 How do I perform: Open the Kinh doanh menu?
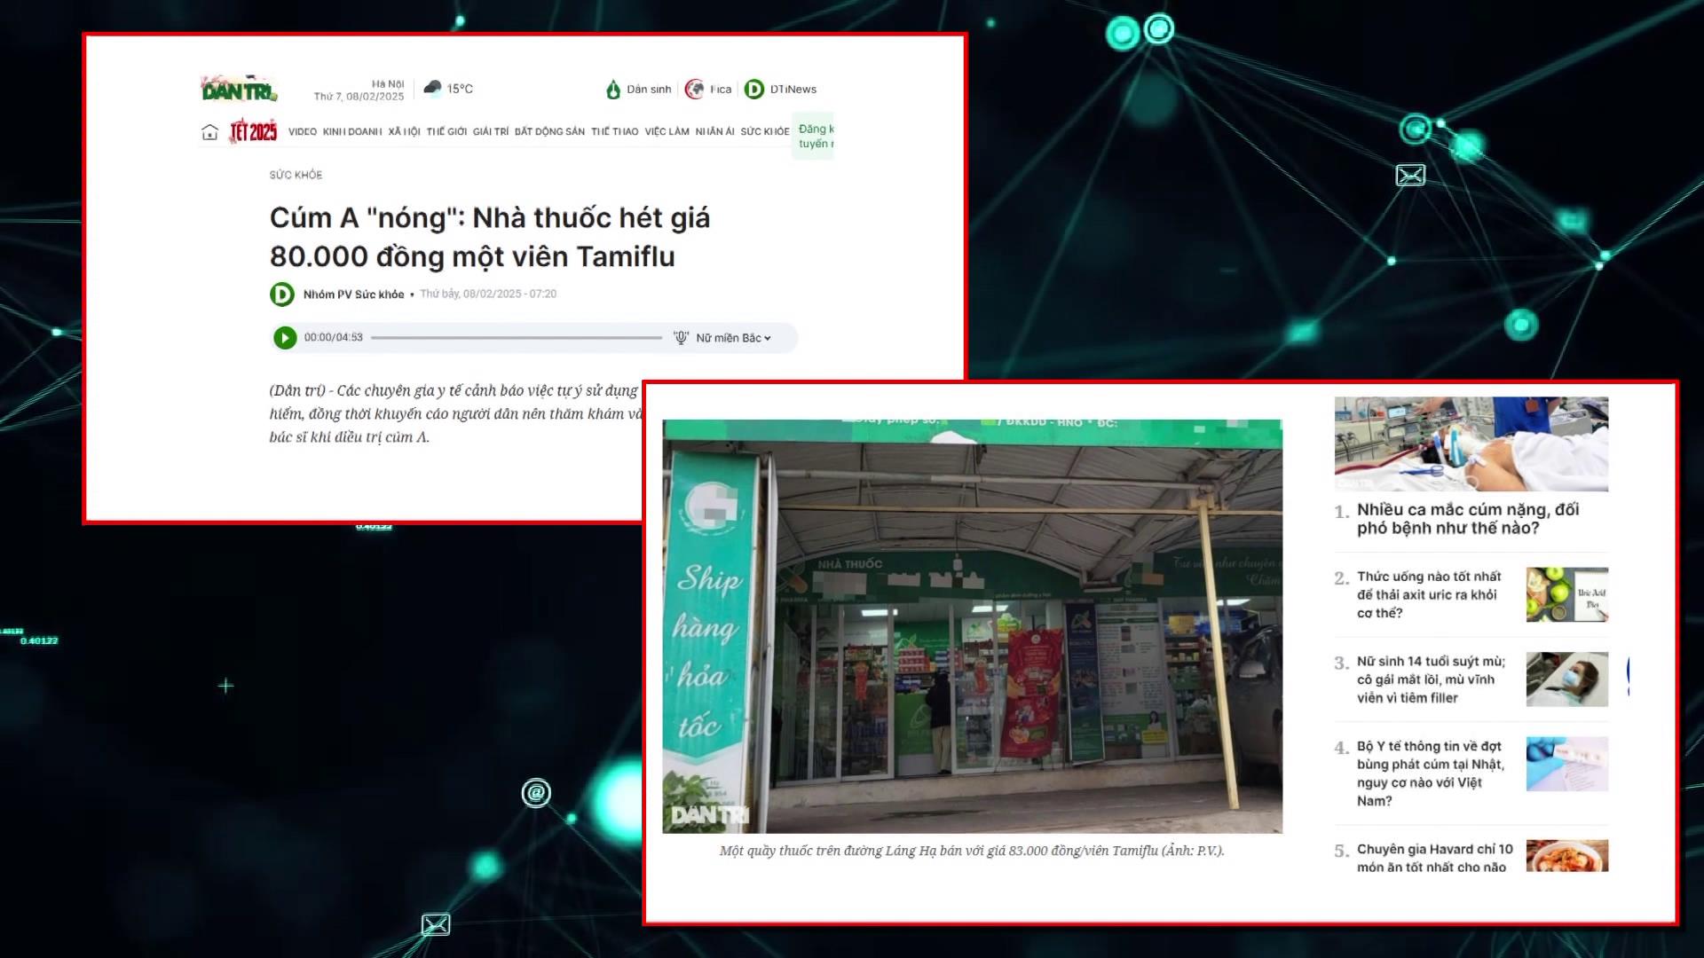(352, 131)
